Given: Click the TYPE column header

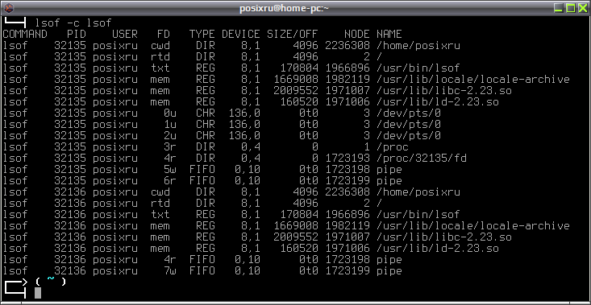Looking at the screenshot, I should (x=202, y=35).
